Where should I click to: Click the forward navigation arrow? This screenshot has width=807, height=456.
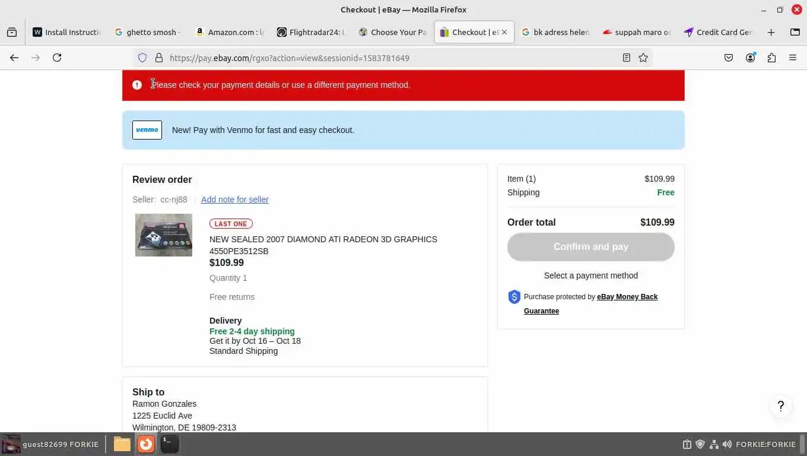(x=36, y=58)
